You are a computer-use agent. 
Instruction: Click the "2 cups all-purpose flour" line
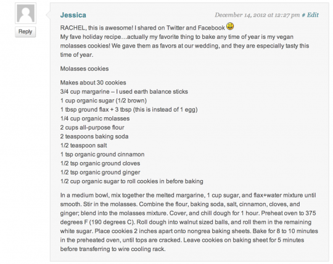(92, 128)
